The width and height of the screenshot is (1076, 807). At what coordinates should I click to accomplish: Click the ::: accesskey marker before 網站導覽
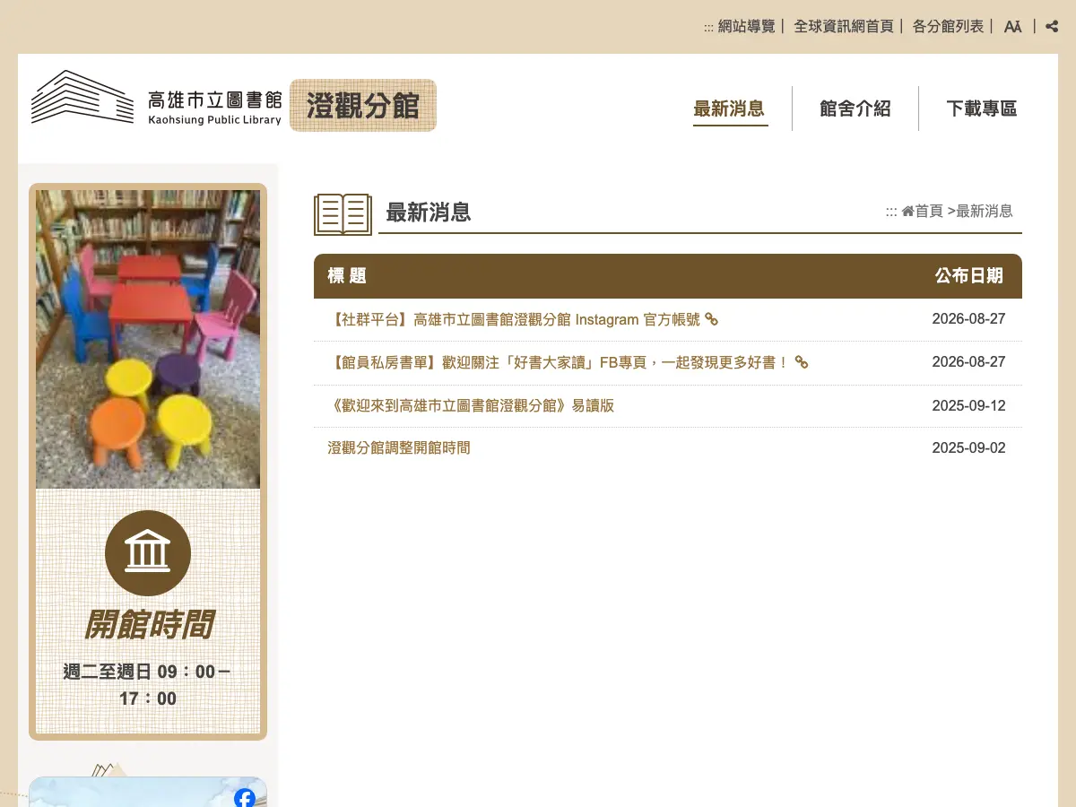coord(708,28)
